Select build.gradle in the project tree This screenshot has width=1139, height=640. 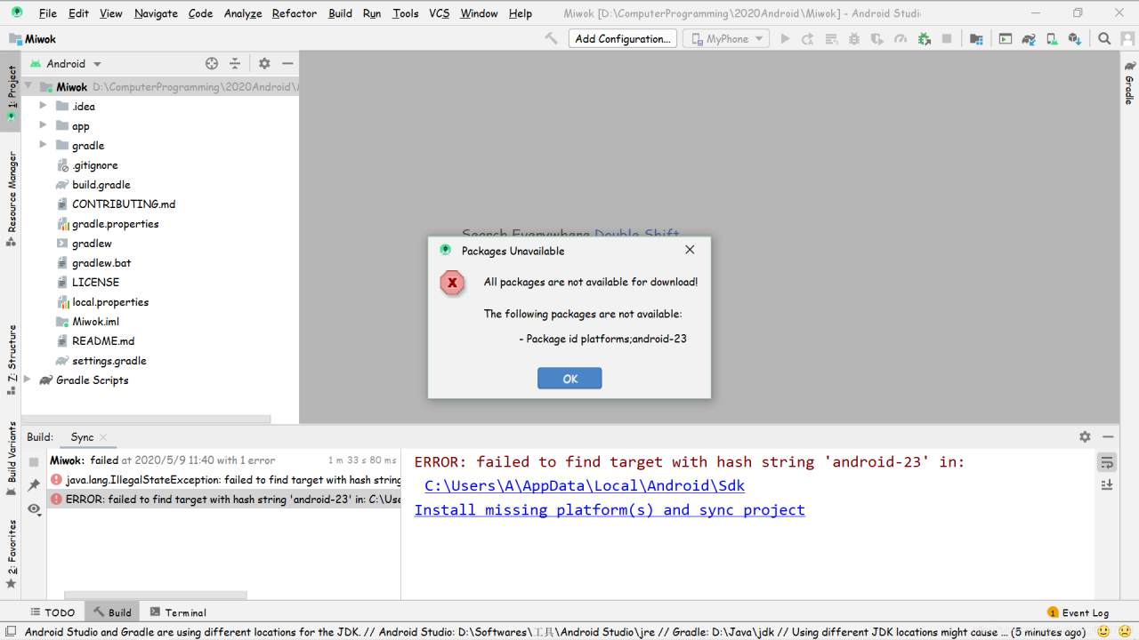coord(101,185)
